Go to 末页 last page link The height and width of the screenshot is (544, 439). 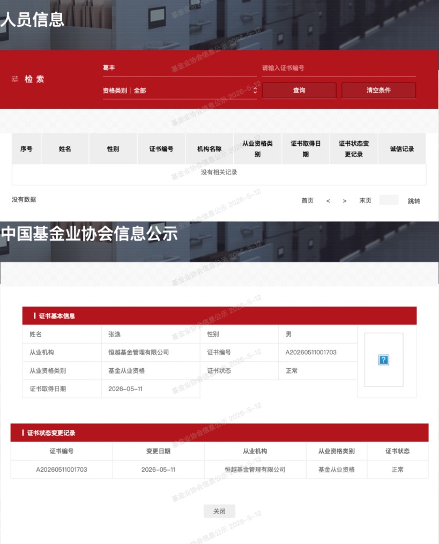pyautogui.click(x=365, y=200)
